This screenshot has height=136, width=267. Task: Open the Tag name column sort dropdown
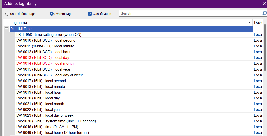click(x=250, y=23)
